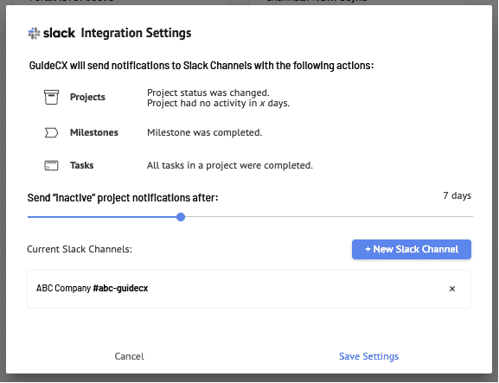Remove the ABC Company #abc-guidecx channel
This screenshot has height=383, width=499.
pos(452,289)
